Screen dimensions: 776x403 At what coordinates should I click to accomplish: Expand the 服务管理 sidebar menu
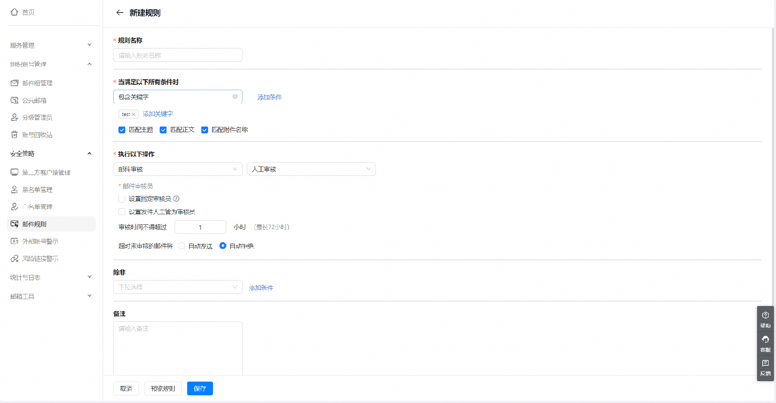pyautogui.click(x=51, y=45)
